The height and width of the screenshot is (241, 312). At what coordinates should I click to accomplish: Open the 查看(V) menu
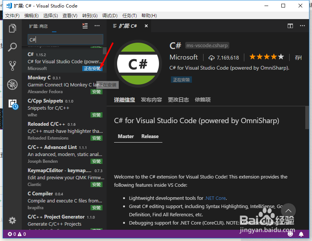70,15
